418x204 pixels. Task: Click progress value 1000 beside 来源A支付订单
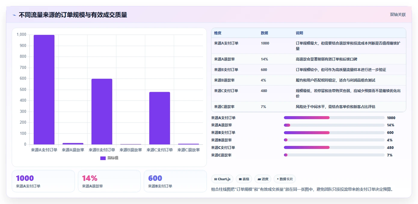391,118
